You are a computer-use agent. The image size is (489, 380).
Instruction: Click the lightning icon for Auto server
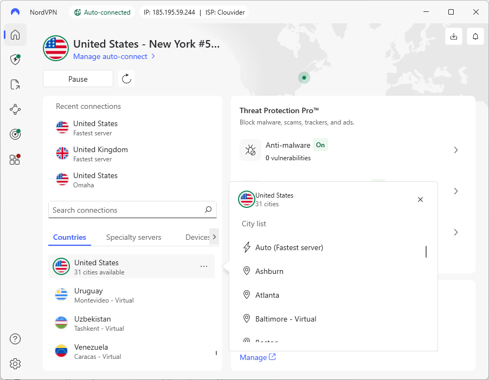click(247, 247)
